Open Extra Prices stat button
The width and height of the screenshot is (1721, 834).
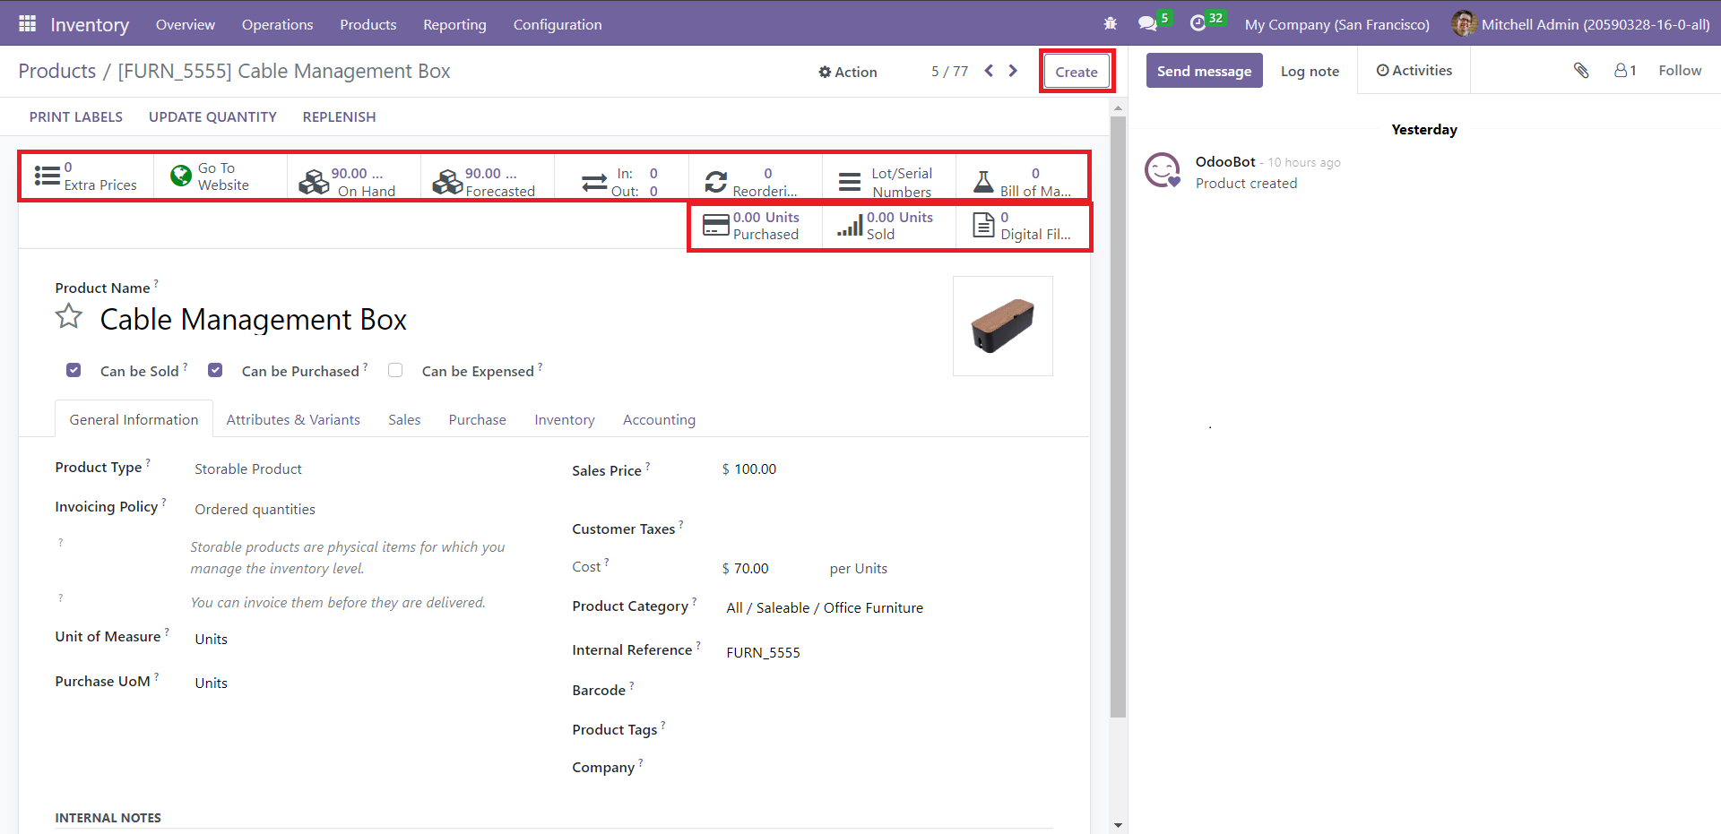point(86,176)
